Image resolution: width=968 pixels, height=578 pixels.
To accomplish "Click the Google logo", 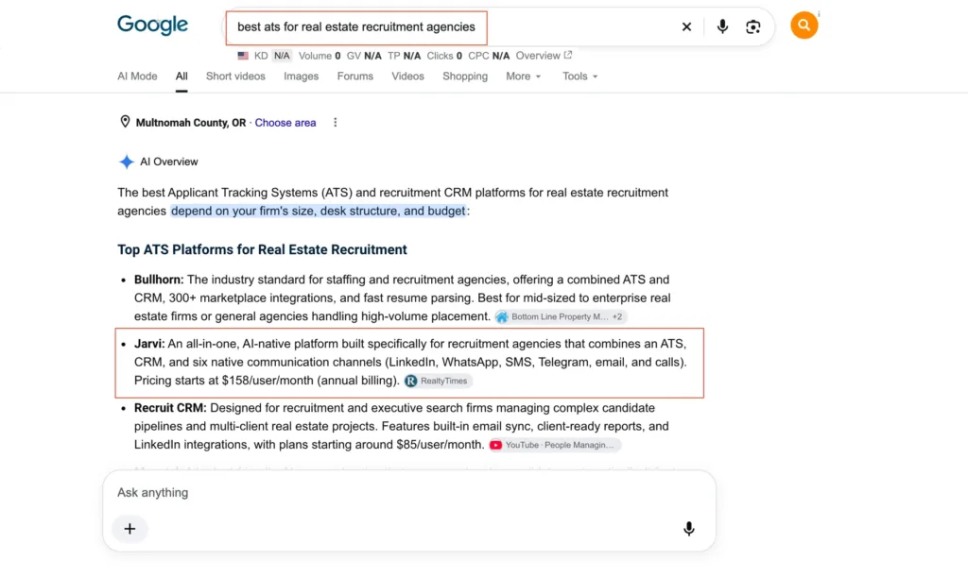I will (152, 25).
